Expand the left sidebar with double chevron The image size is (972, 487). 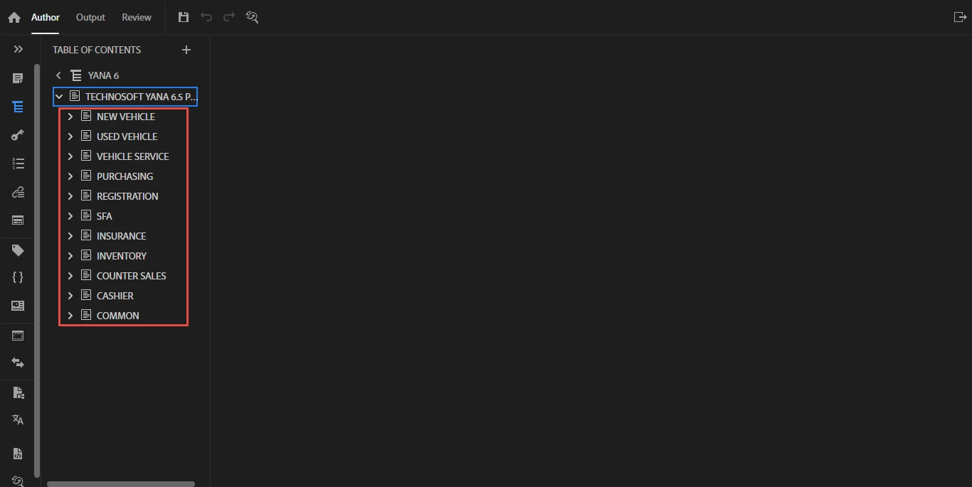tap(19, 49)
